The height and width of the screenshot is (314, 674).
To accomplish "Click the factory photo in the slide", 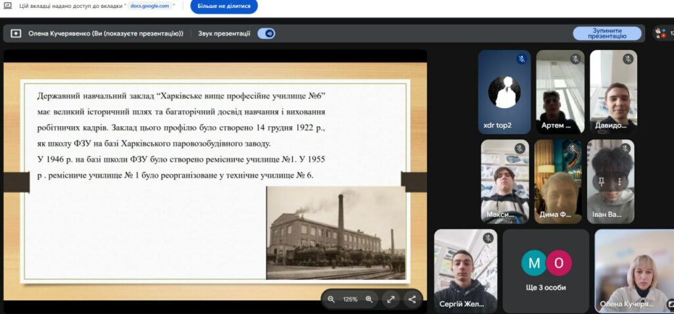I will click(336, 233).
